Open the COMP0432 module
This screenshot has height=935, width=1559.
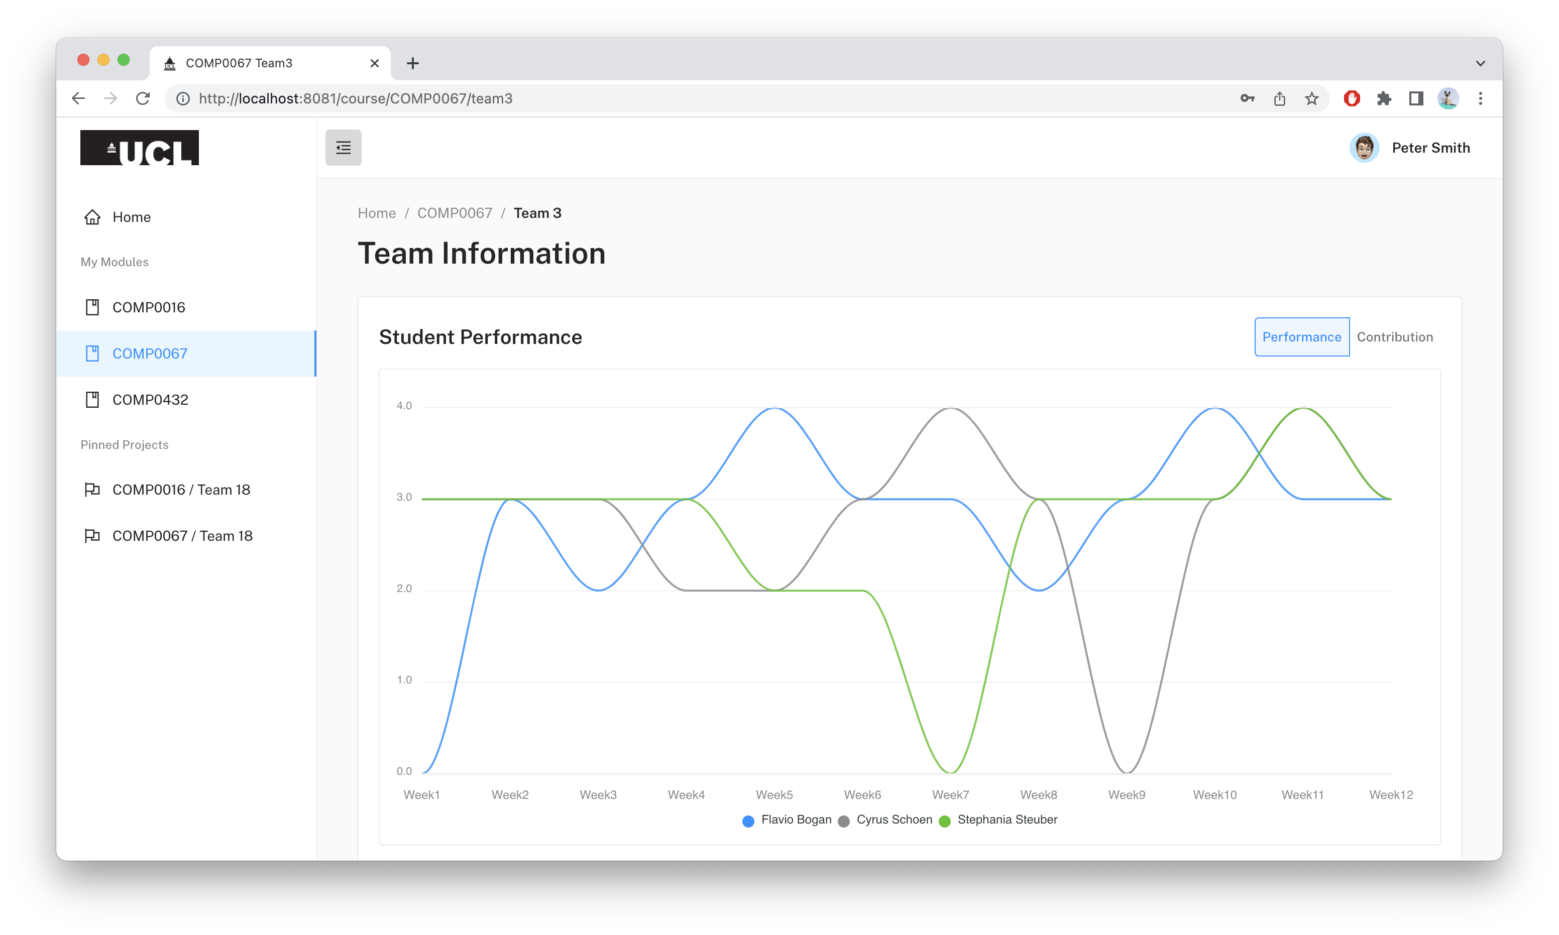click(186, 399)
